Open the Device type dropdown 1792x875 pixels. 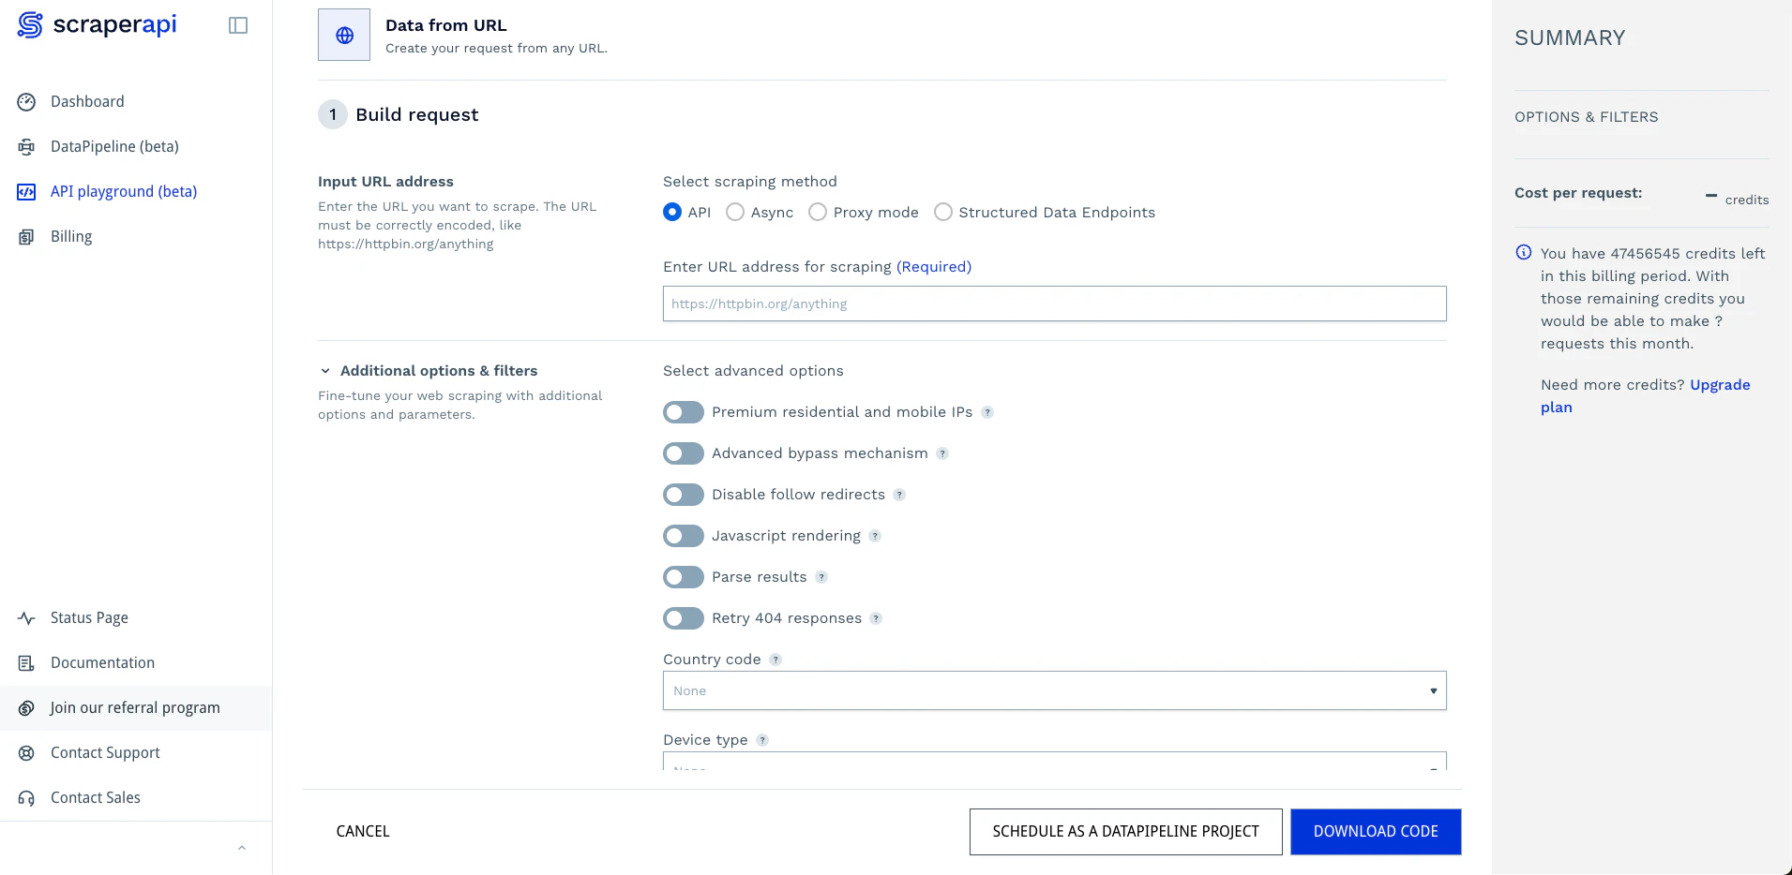(1054, 766)
